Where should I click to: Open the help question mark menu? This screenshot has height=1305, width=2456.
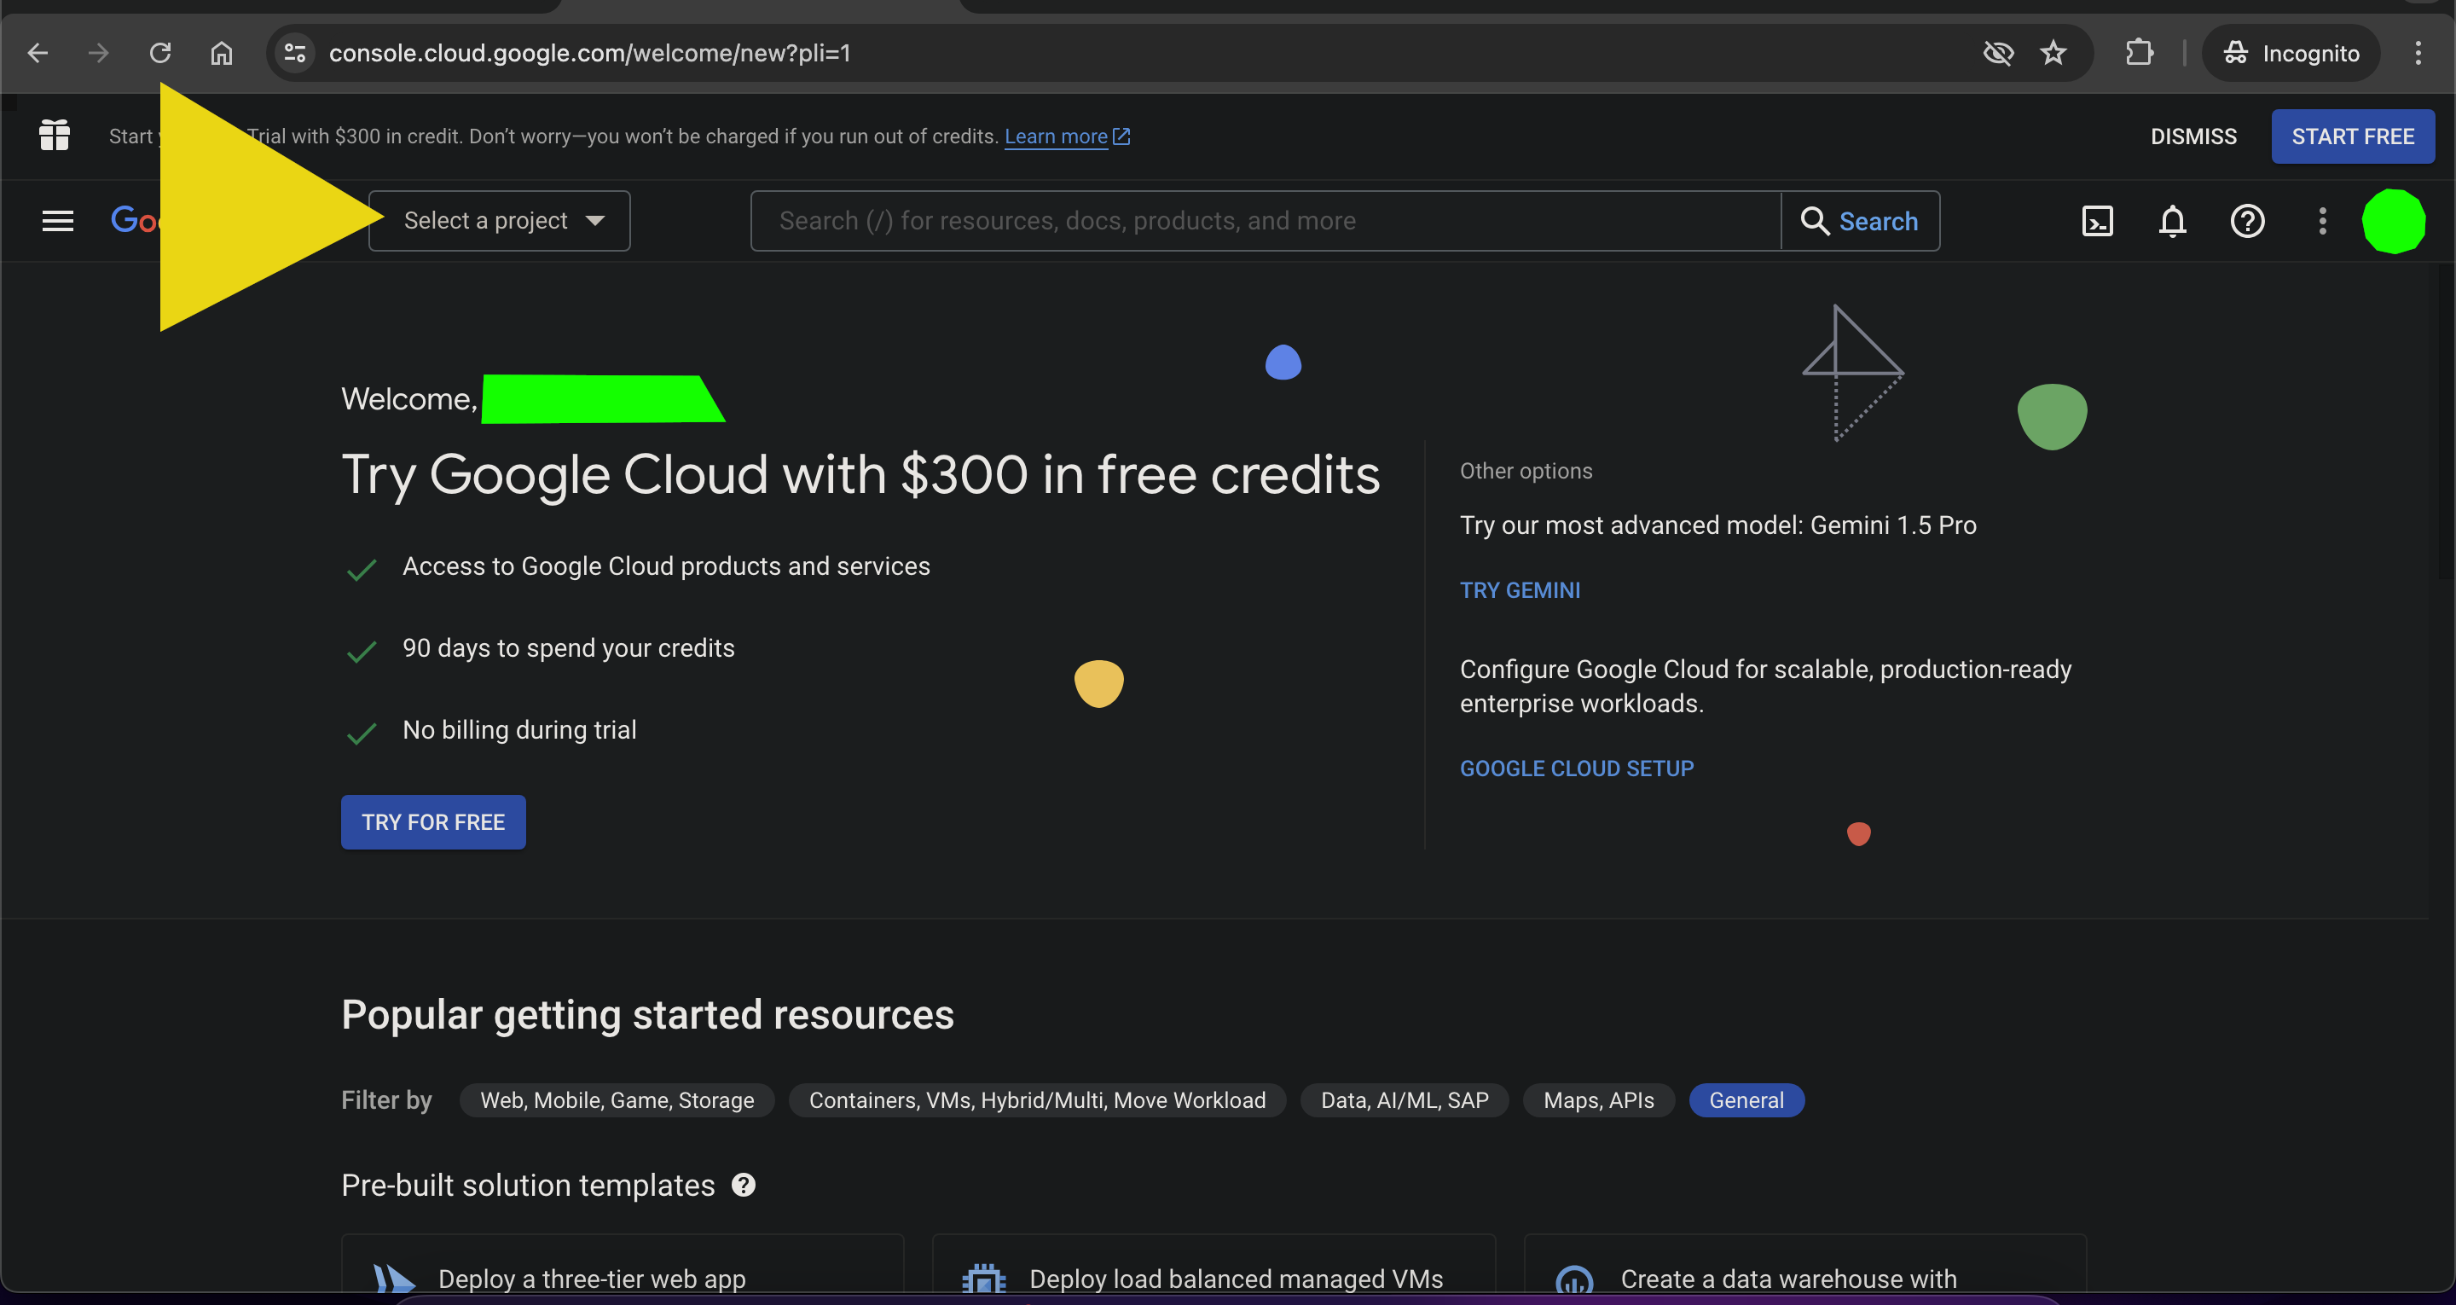coord(2247,221)
